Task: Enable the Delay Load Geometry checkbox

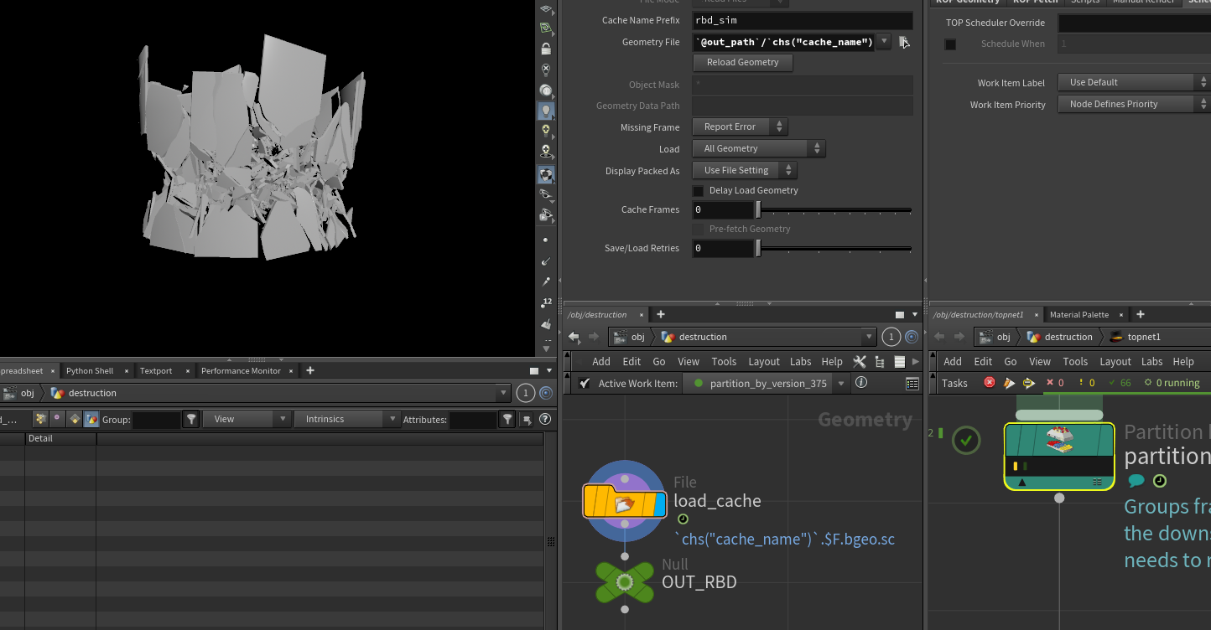Action: tap(699, 190)
